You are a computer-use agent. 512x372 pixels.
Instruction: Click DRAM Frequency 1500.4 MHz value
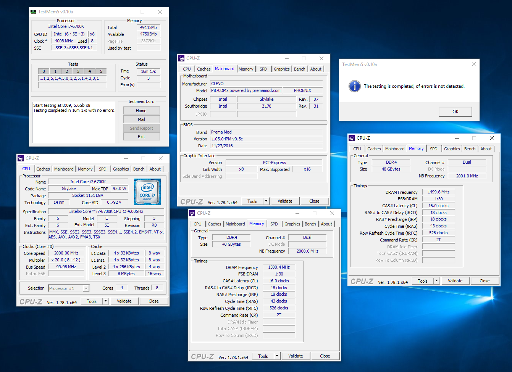[x=279, y=267]
